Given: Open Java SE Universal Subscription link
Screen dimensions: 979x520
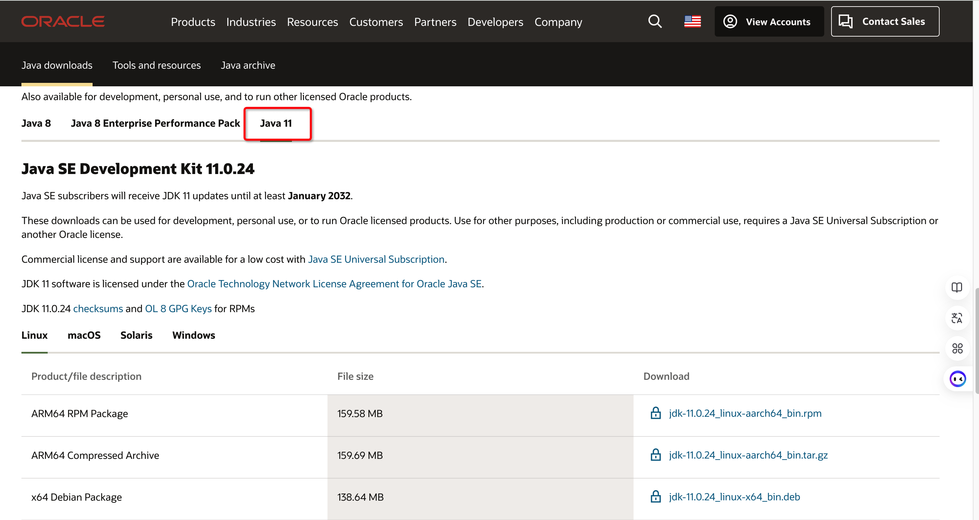Looking at the screenshot, I should (x=376, y=259).
